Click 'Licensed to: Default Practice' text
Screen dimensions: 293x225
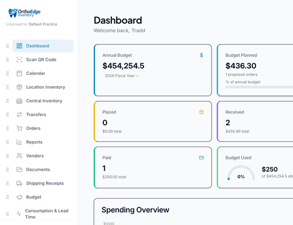(x=32, y=24)
